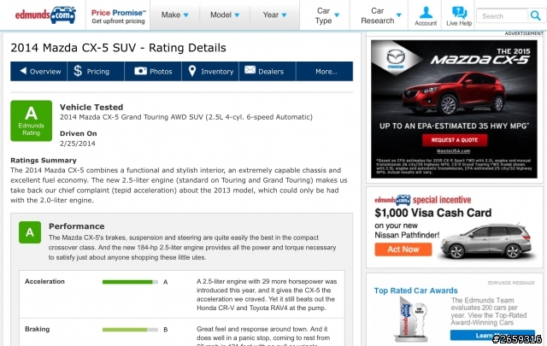Expand the Year dropdown
The image size is (547, 346).
pos(274,15)
